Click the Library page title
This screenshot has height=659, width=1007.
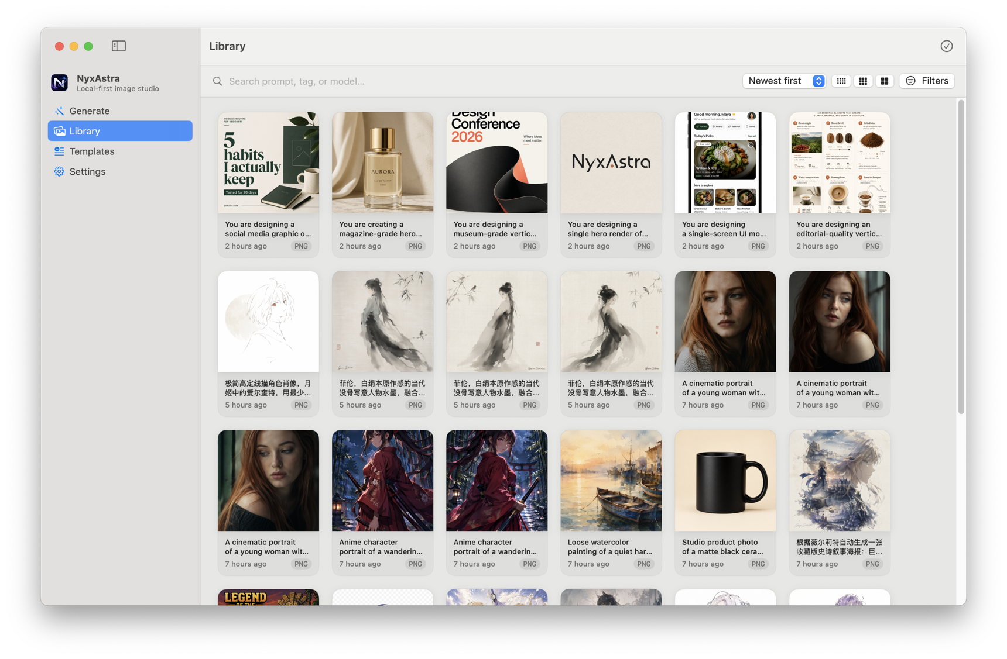point(227,46)
